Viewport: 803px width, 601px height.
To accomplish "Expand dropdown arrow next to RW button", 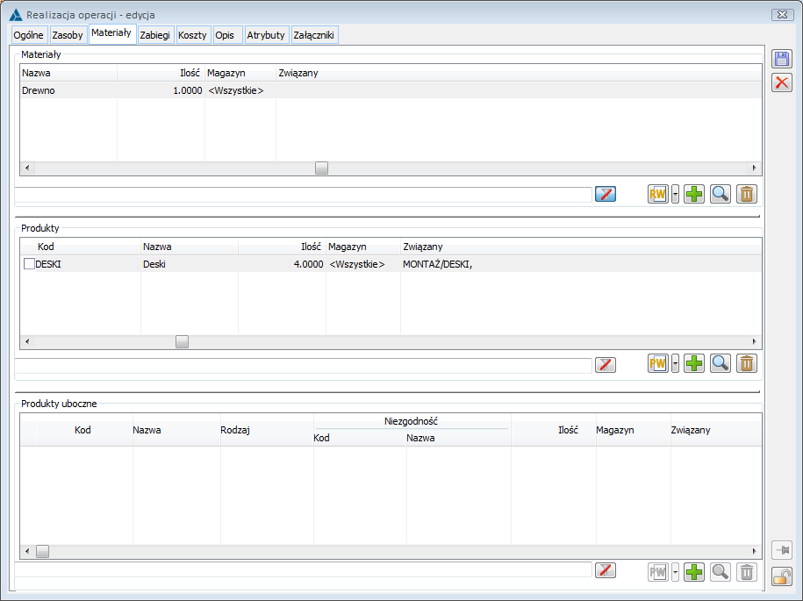I will [675, 194].
